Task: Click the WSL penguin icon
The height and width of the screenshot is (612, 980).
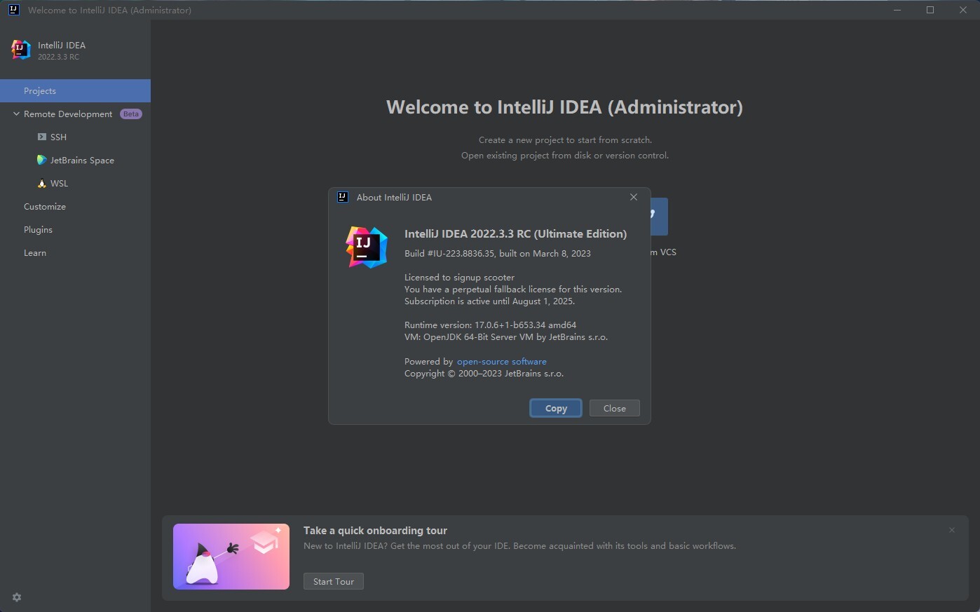Action: [x=42, y=184]
